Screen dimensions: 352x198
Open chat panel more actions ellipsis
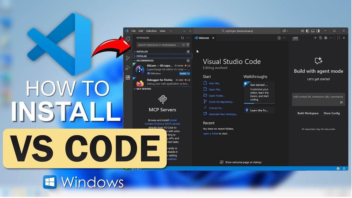[331, 38]
